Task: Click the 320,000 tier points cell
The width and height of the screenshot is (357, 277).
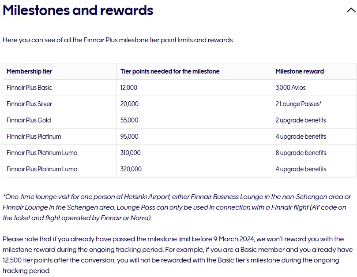Action: tap(131, 169)
